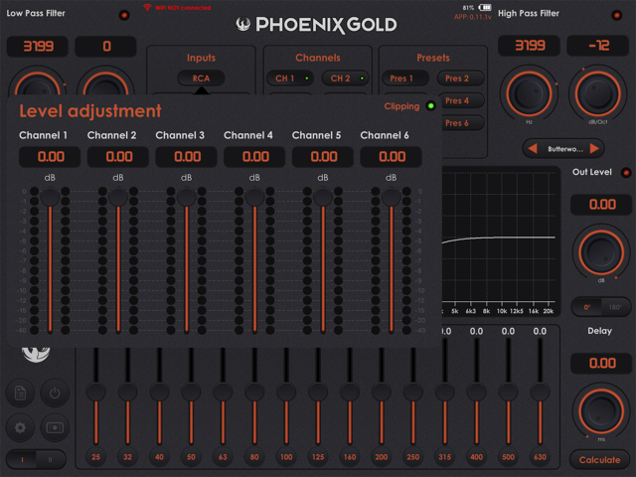
Task: Click Out Level value 0.00 field
Action: coord(601,205)
